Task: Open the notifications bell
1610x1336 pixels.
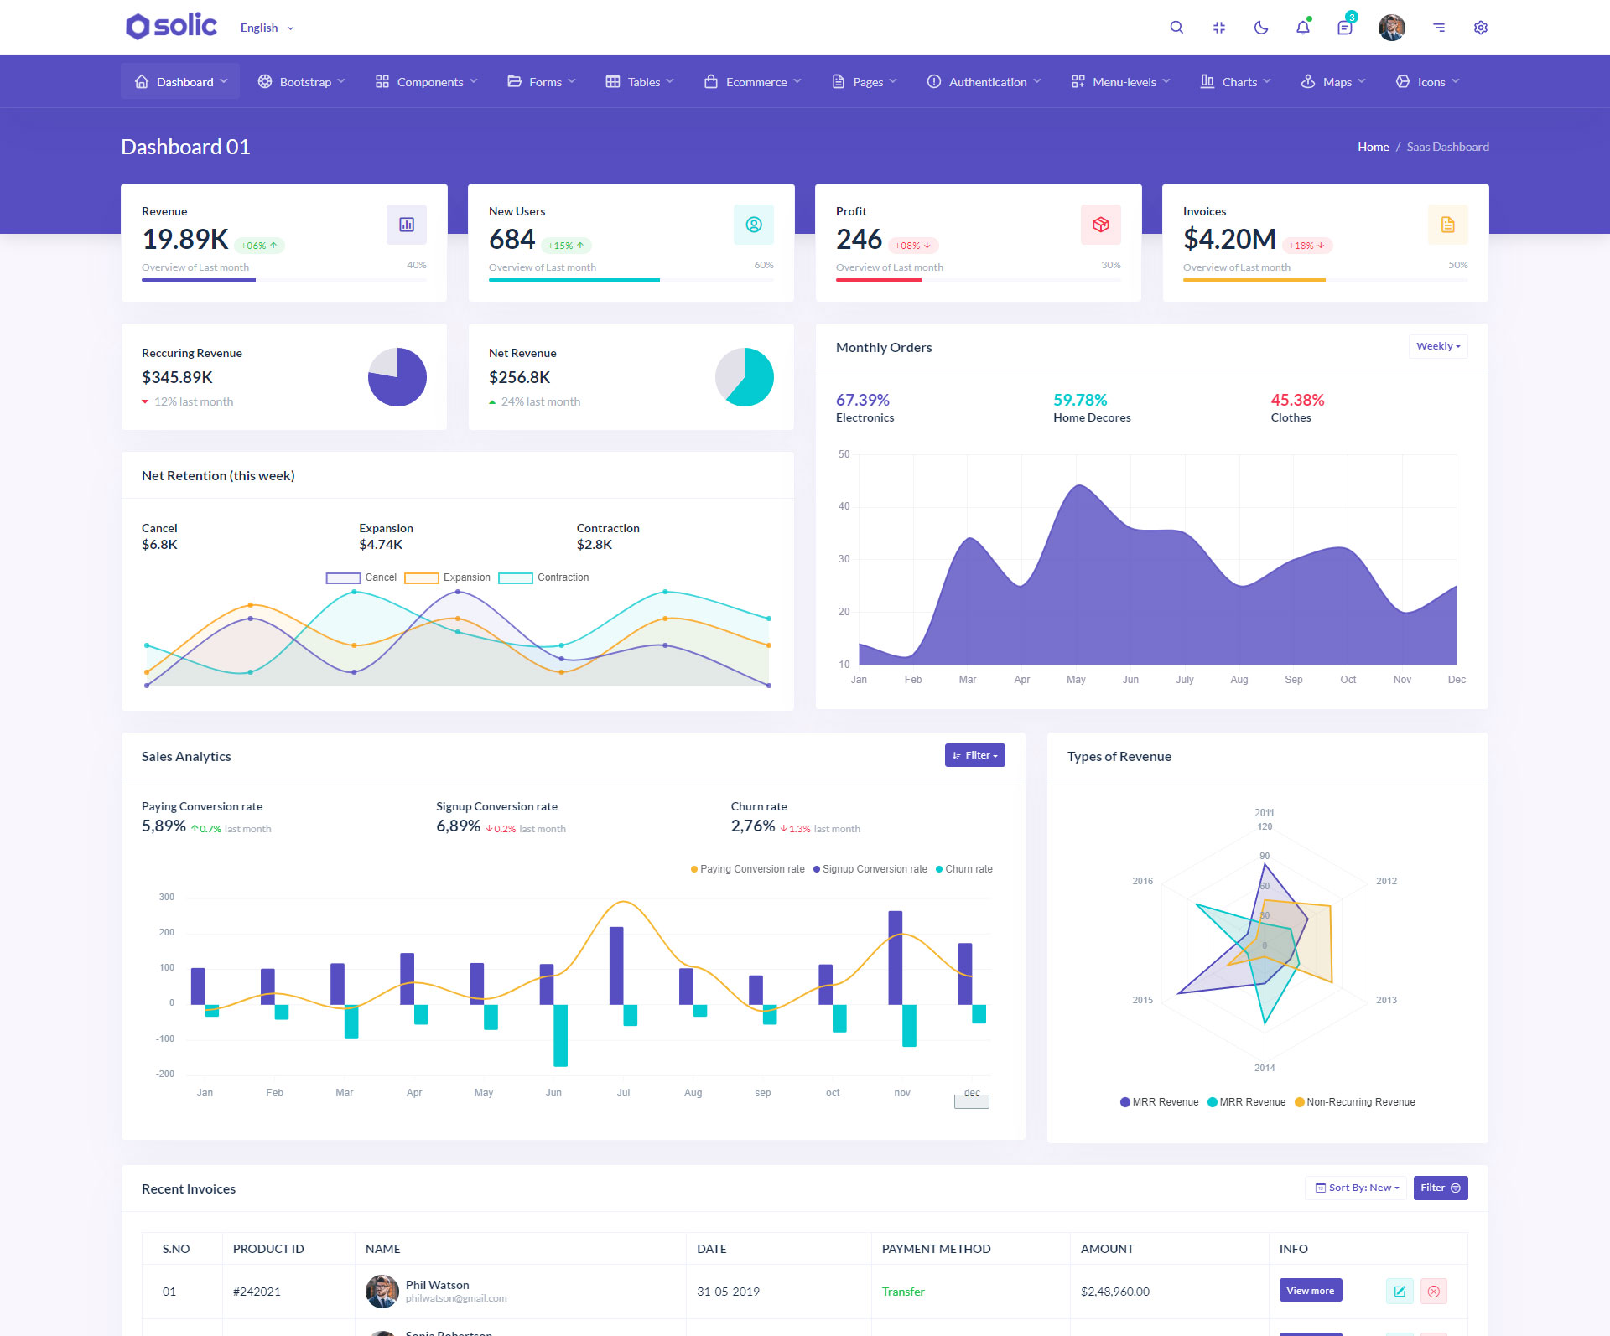Action: tap(1302, 28)
